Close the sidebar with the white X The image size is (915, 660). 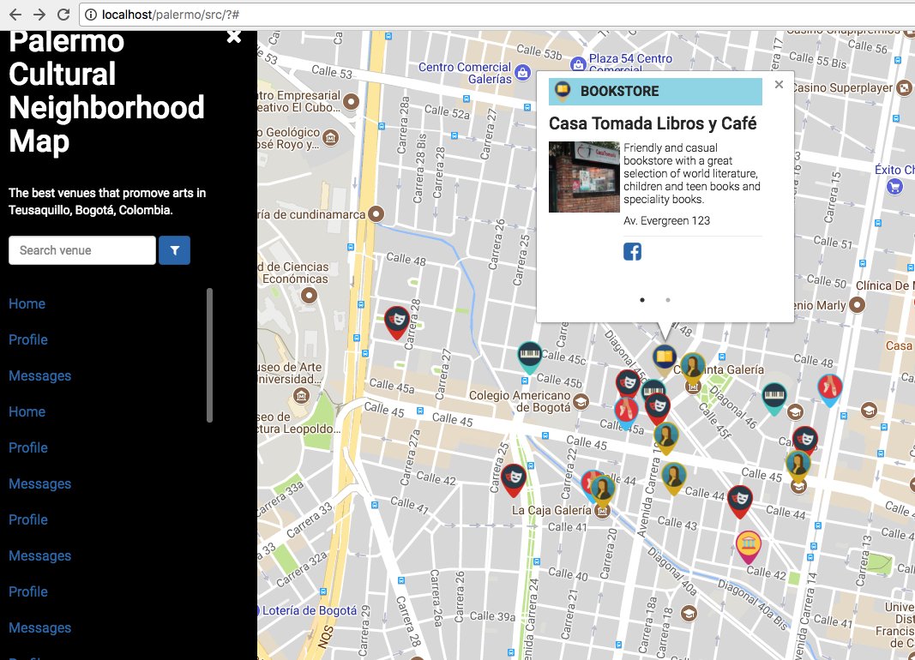point(233,36)
